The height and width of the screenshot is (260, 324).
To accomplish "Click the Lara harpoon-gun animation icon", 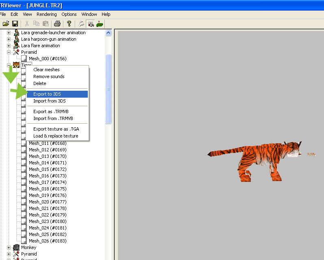I will (x=16, y=39).
